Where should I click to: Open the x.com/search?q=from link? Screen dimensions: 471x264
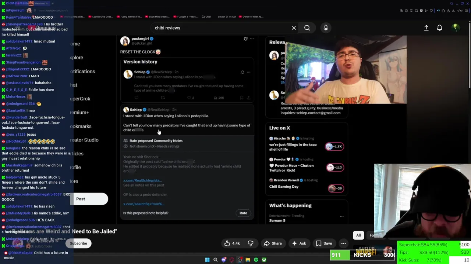click(144, 204)
